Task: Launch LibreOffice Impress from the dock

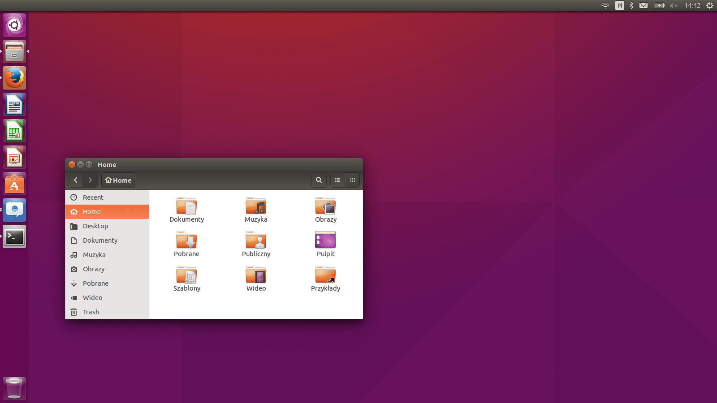Action: pos(14,157)
